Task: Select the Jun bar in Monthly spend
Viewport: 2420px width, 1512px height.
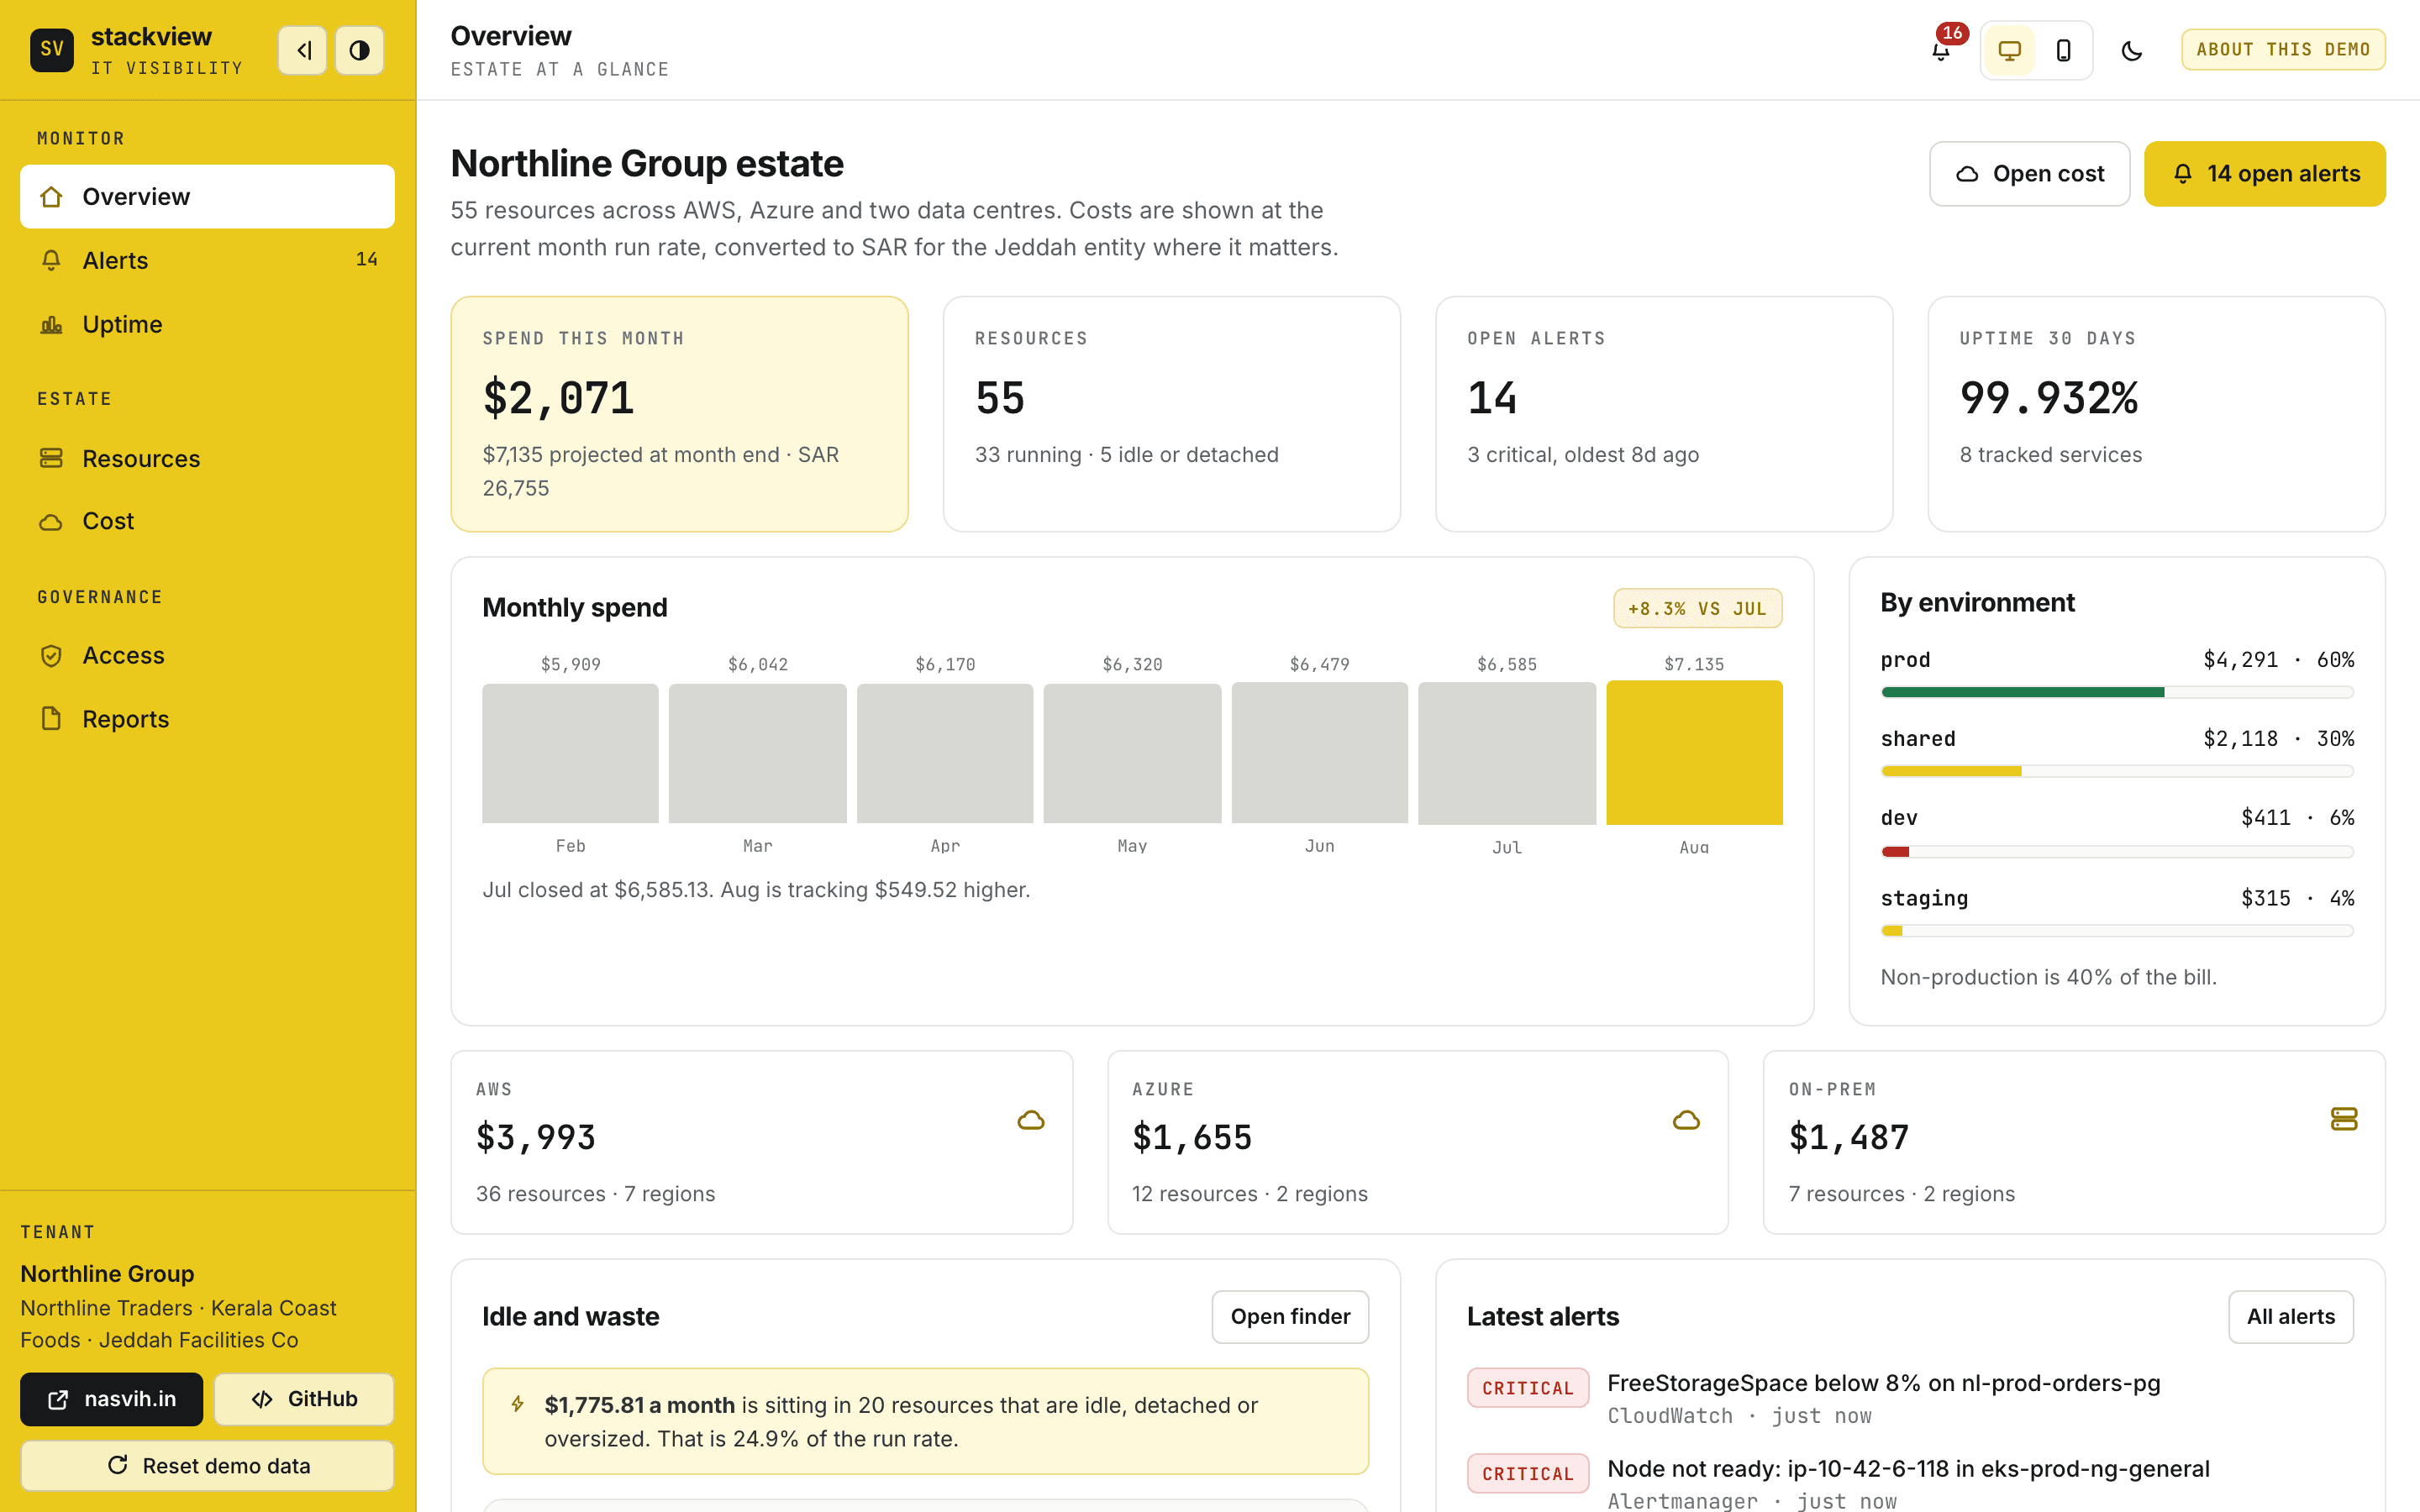Action: [1320, 753]
